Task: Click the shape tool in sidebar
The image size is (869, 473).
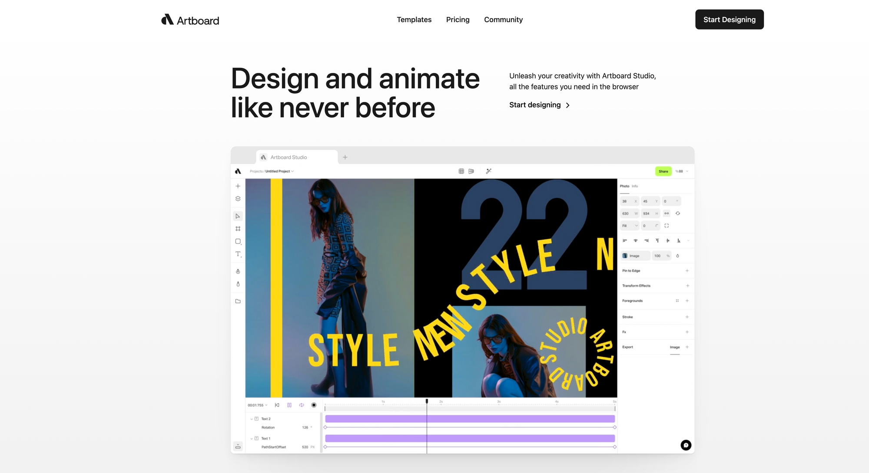Action: coord(238,242)
